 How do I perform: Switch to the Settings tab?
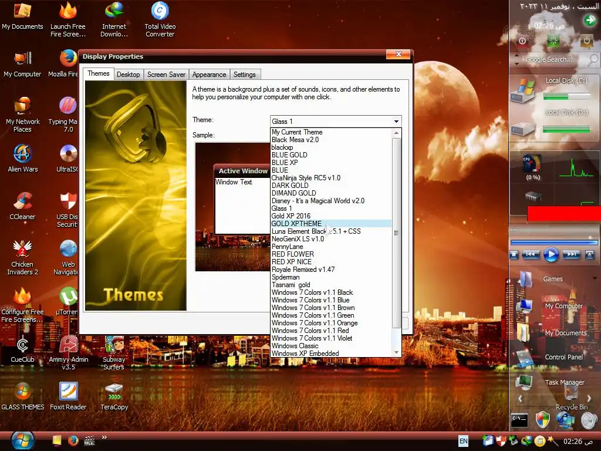point(245,75)
